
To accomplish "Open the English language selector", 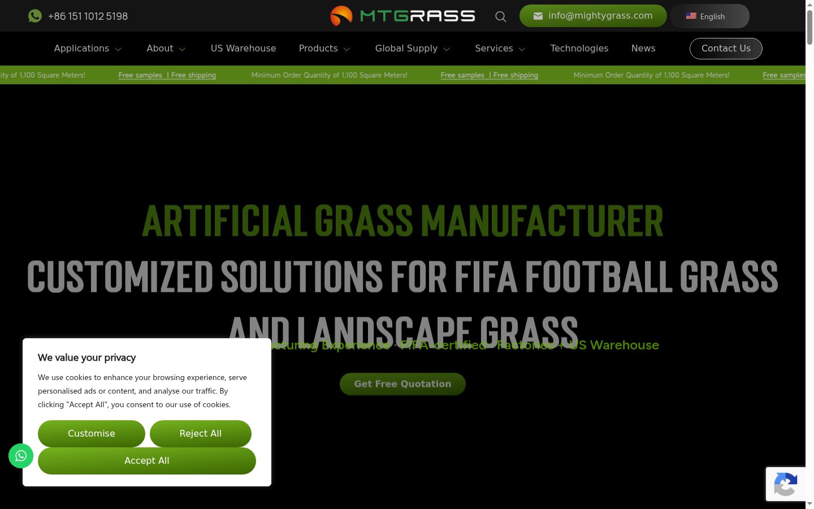I will click(x=710, y=16).
